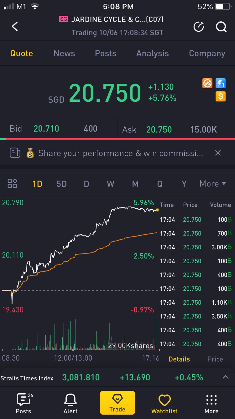The height and width of the screenshot is (419, 235).
Task: Select W weekly chart timeframe
Action: (x=111, y=184)
